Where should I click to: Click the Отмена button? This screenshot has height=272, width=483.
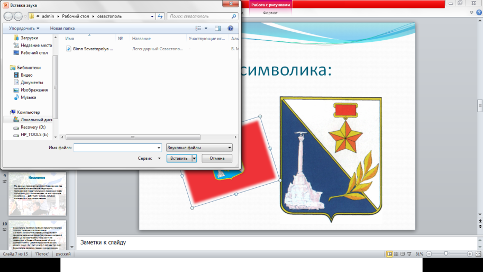tap(217, 158)
